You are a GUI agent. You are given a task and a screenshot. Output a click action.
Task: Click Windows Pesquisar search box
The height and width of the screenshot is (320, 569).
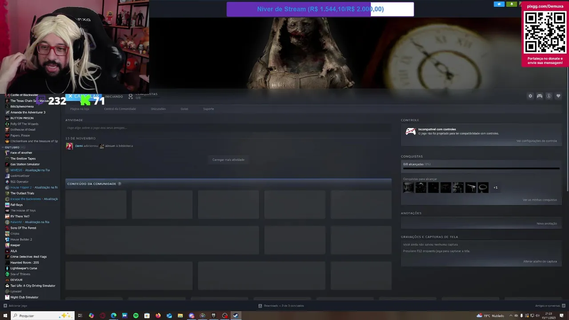(x=42, y=316)
